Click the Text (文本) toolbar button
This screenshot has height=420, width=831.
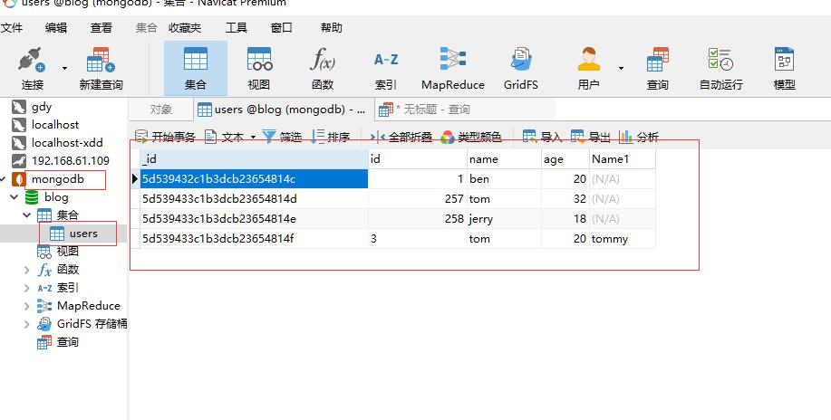point(224,138)
